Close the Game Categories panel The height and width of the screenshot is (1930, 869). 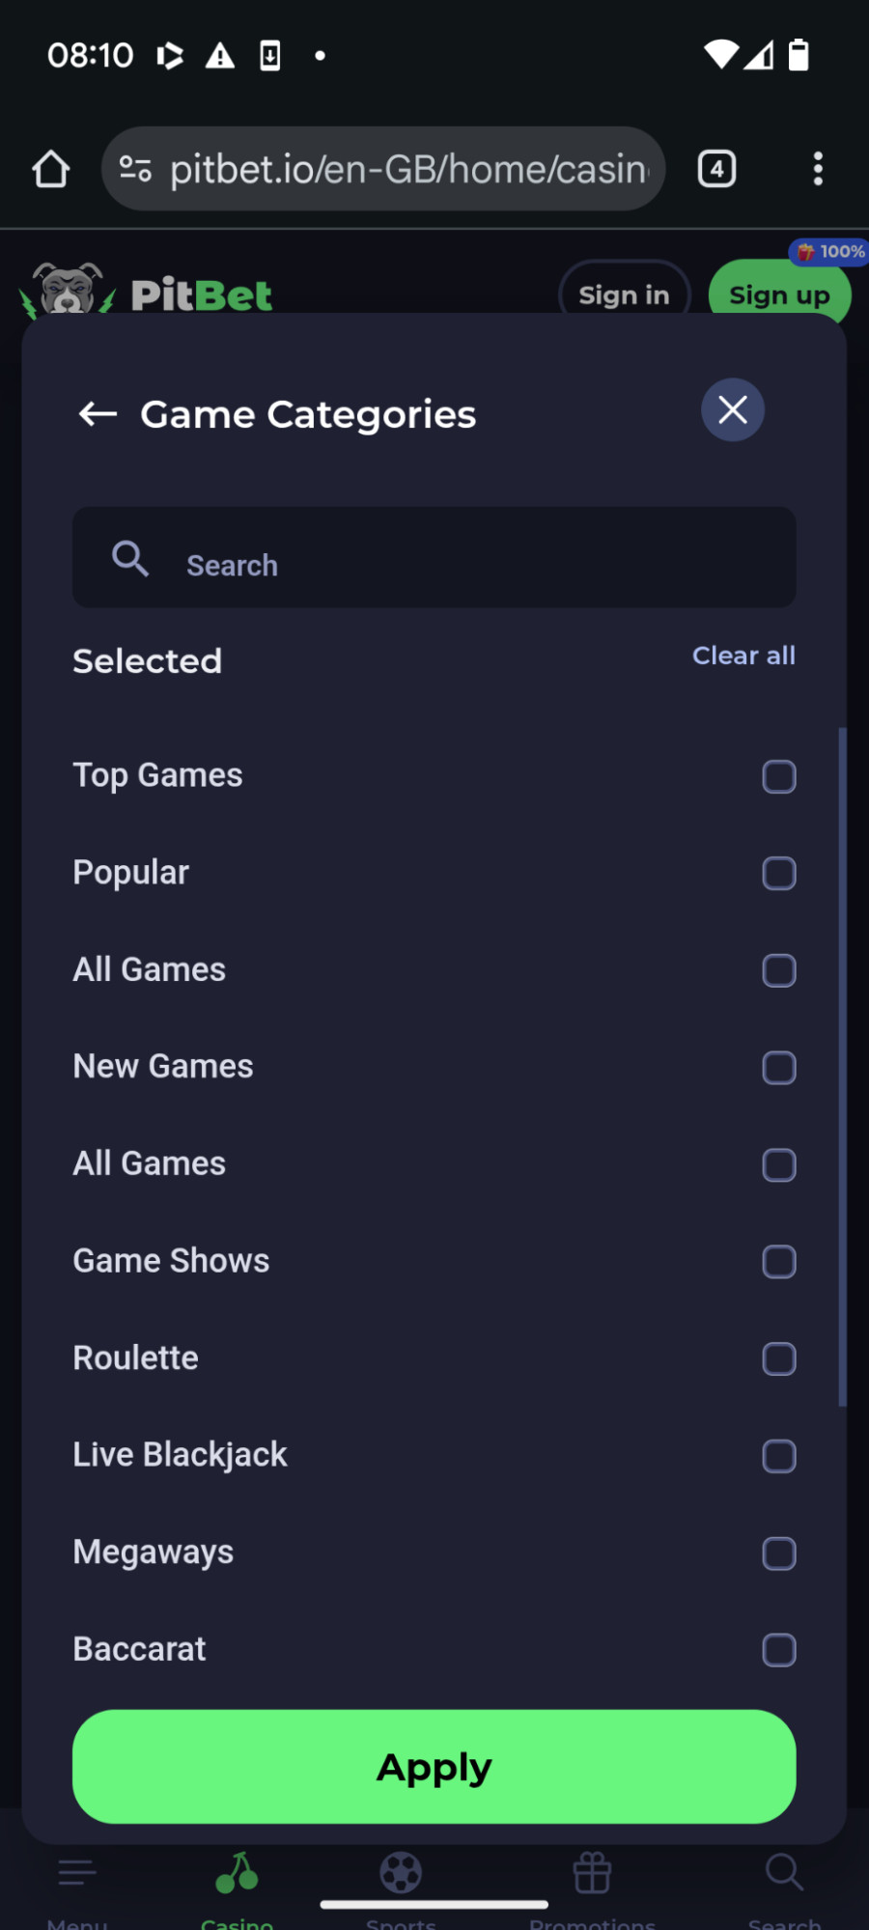[733, 409]
